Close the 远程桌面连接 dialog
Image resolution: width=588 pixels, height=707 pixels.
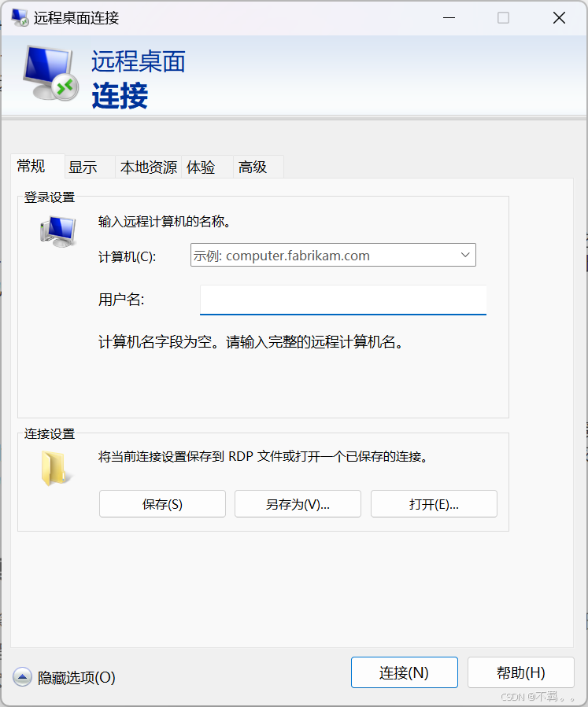(x=559, y=17)
